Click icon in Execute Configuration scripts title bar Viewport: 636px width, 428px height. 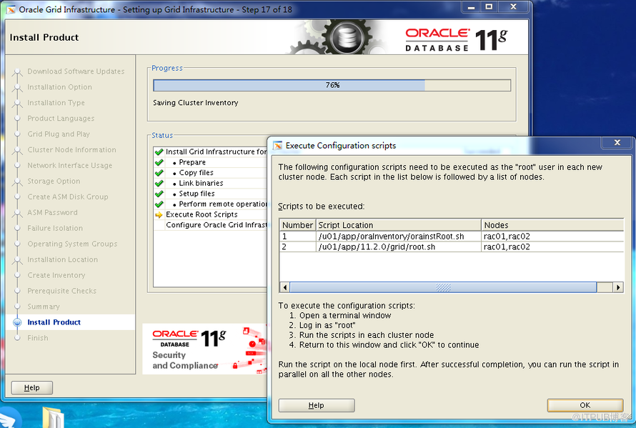coord(277,146)
